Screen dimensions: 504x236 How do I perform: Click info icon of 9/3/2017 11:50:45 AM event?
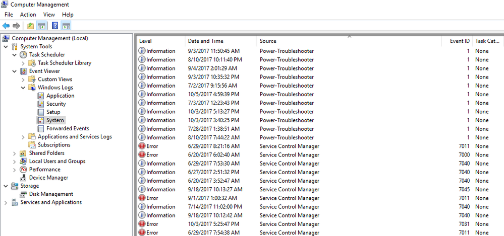click(x=142, y=51)
